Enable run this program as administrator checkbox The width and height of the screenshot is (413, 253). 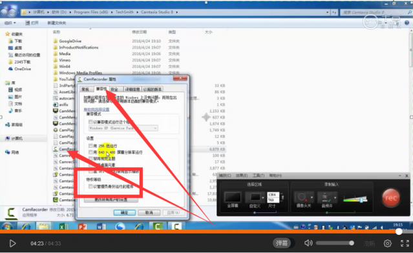[x=90, y=187]
